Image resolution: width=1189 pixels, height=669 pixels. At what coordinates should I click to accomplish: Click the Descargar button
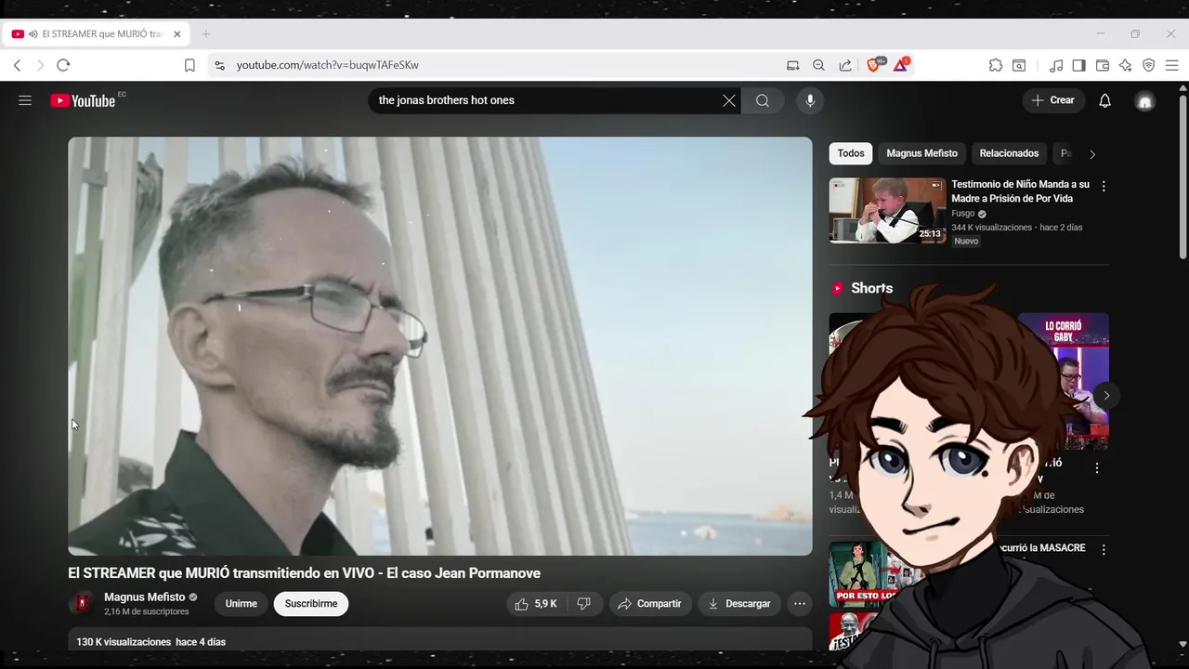click(739, 604)
